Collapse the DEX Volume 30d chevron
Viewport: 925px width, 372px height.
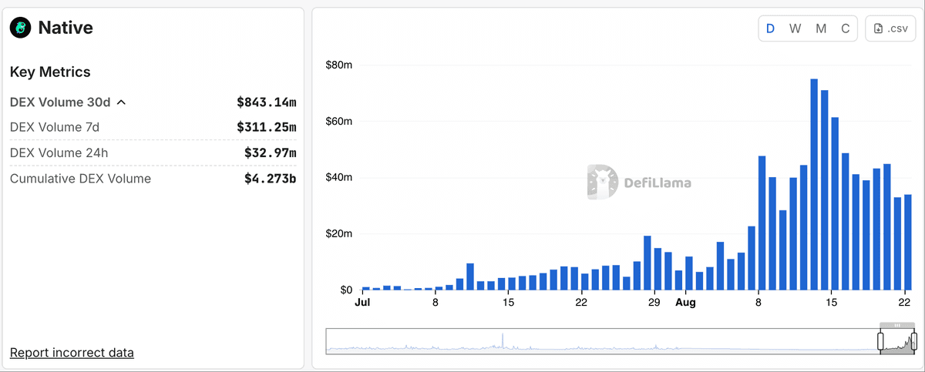click(122, 102)
